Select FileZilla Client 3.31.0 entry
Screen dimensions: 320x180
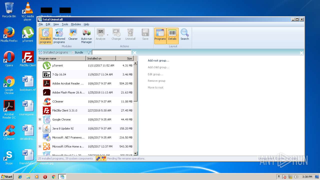point(85,110)
